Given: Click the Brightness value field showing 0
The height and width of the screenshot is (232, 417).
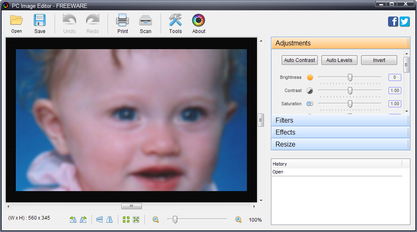Looking at the screenshot, I should [395, 77].
